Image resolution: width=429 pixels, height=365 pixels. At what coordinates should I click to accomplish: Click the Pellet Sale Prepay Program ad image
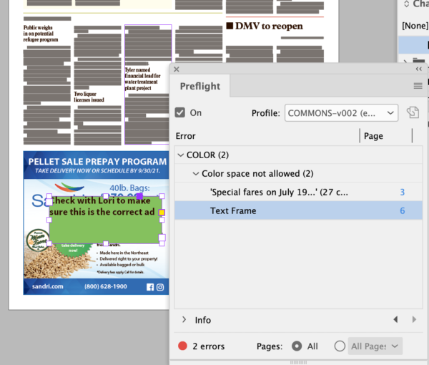click(96, 223)
